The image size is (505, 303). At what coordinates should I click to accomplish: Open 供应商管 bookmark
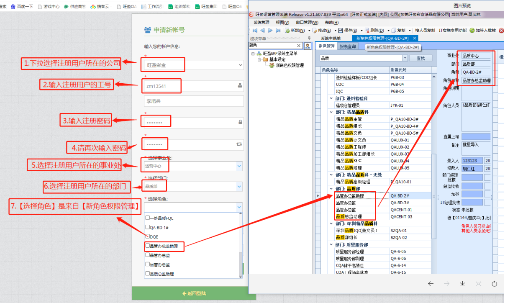click(75, 7)
